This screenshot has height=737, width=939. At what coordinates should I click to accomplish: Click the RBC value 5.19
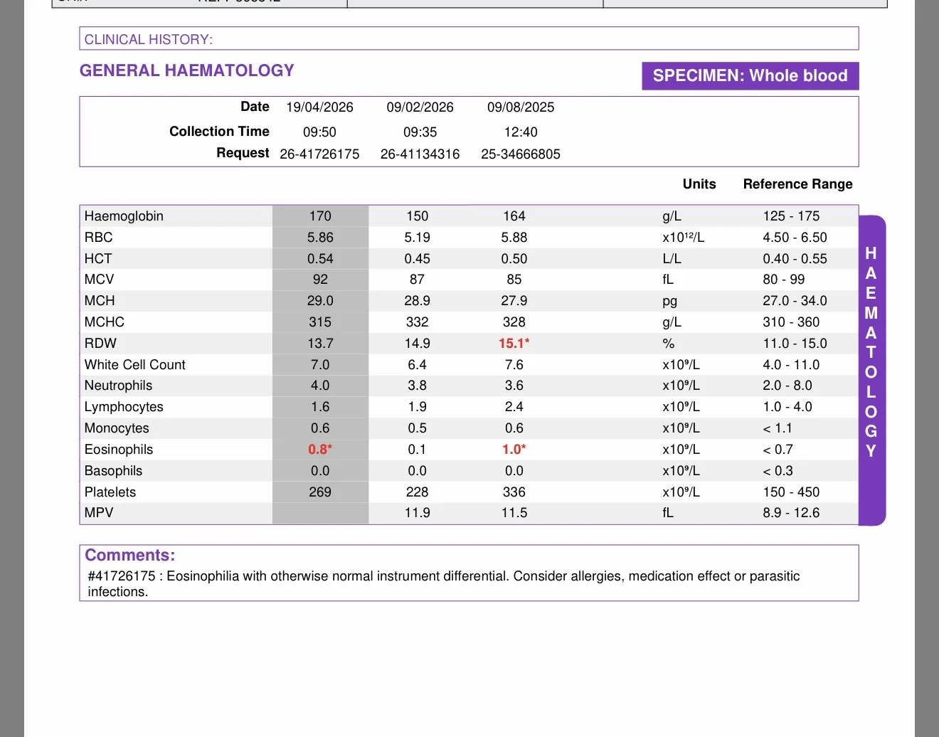[418, 238]
